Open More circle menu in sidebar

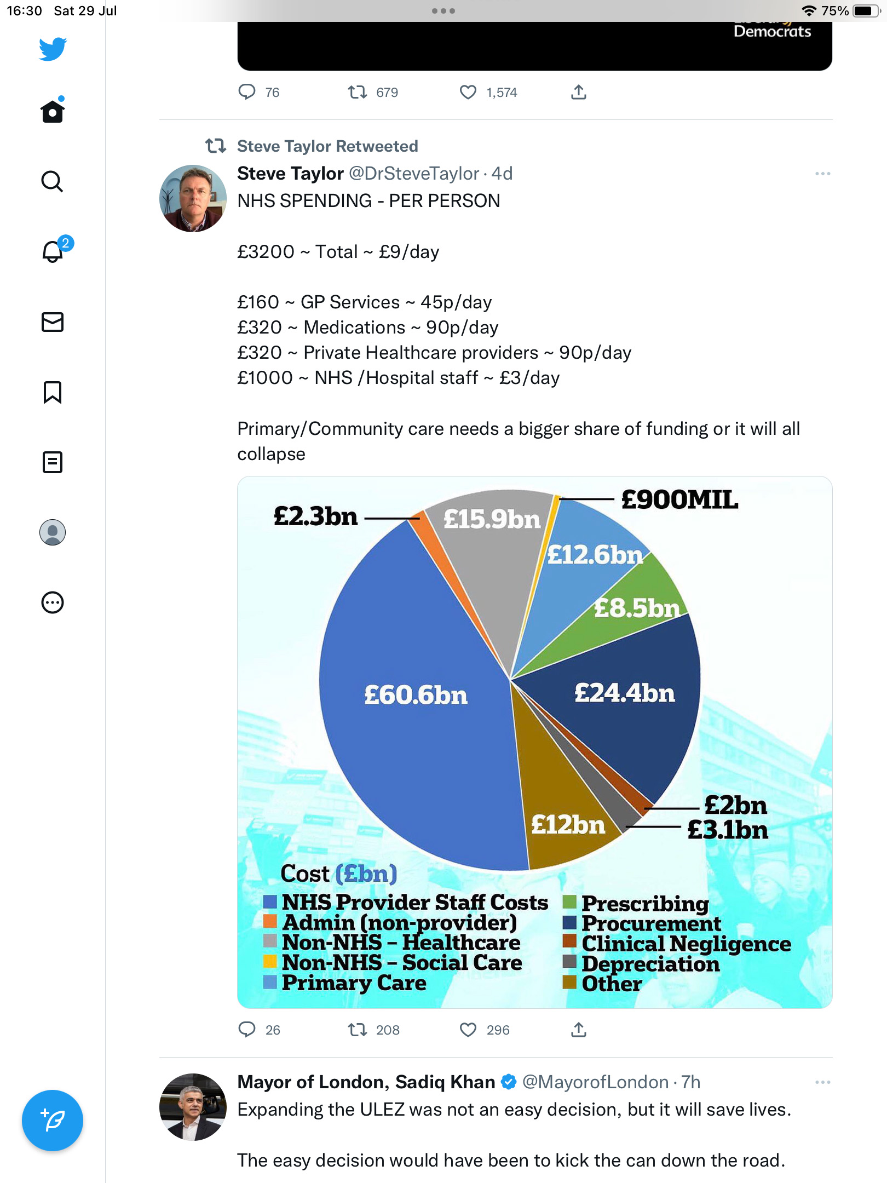tap(53, 602)
